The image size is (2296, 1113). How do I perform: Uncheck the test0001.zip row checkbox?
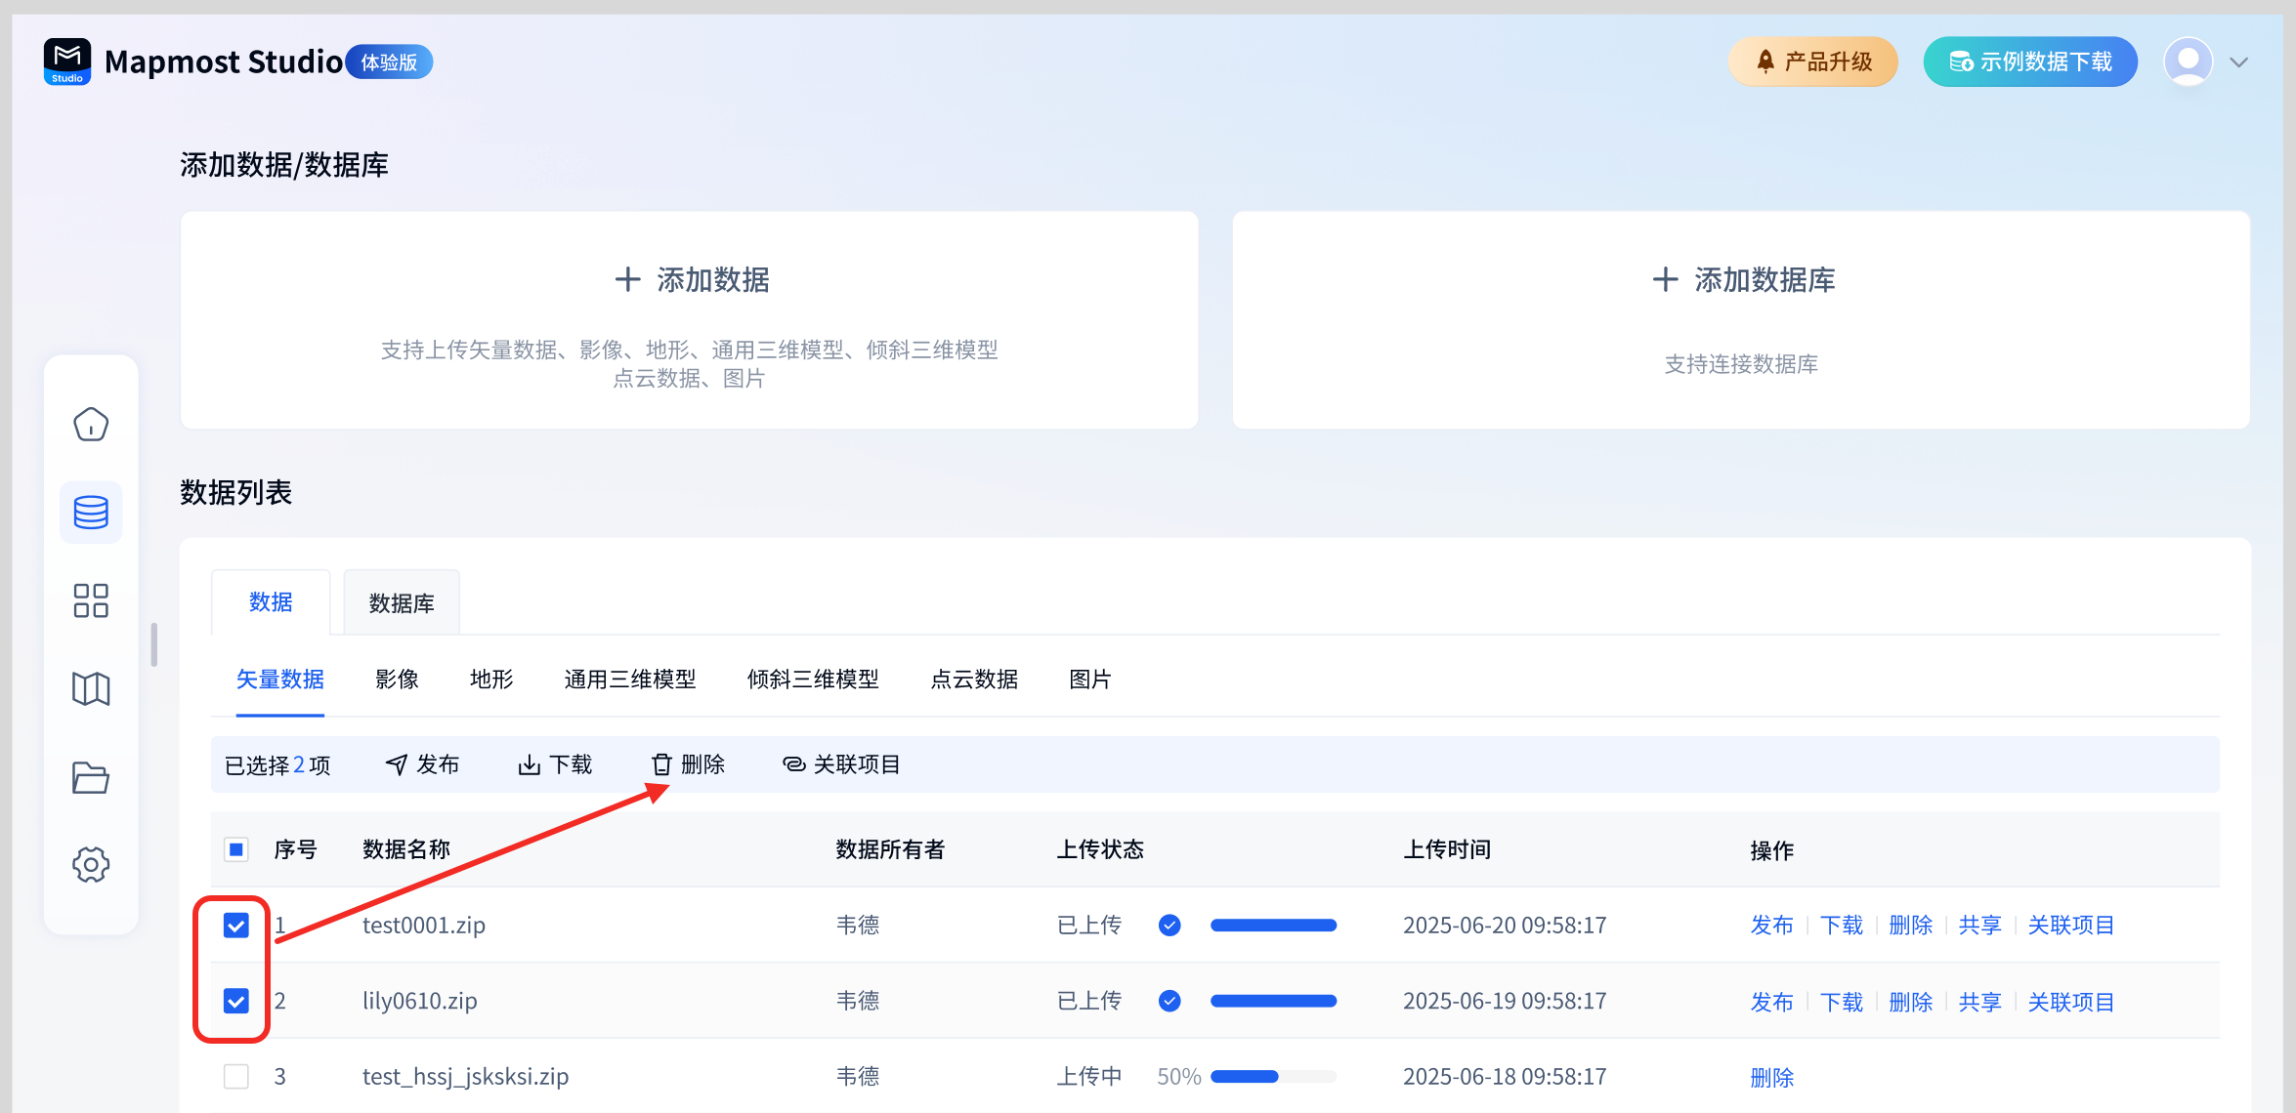tap(236, 925)
